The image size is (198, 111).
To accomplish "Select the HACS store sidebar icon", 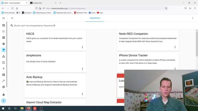I will click(x=3, y=50).
